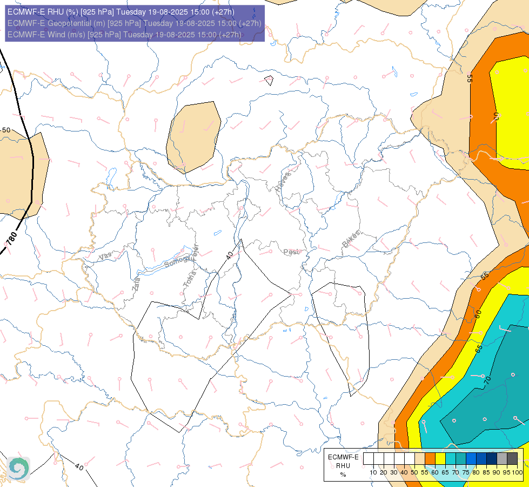The image size is (529, 487).
Task: Select the ECMWF-E Geopotential (m) layer title
Action: tap(134, 23)
